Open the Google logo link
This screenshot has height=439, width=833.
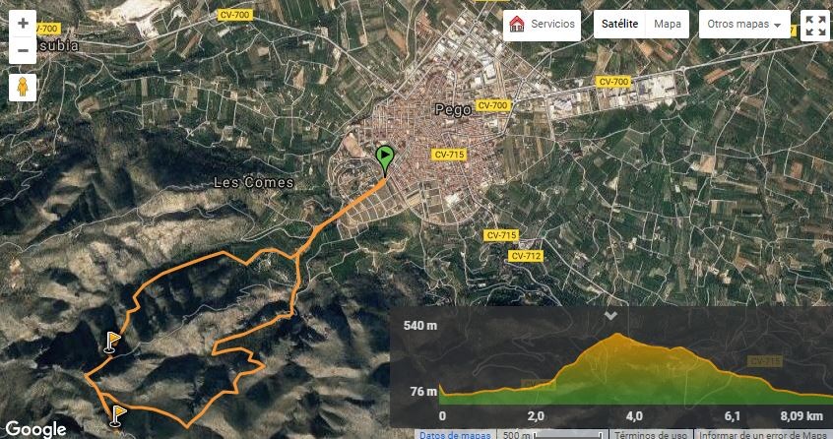[x=35, y=429]
